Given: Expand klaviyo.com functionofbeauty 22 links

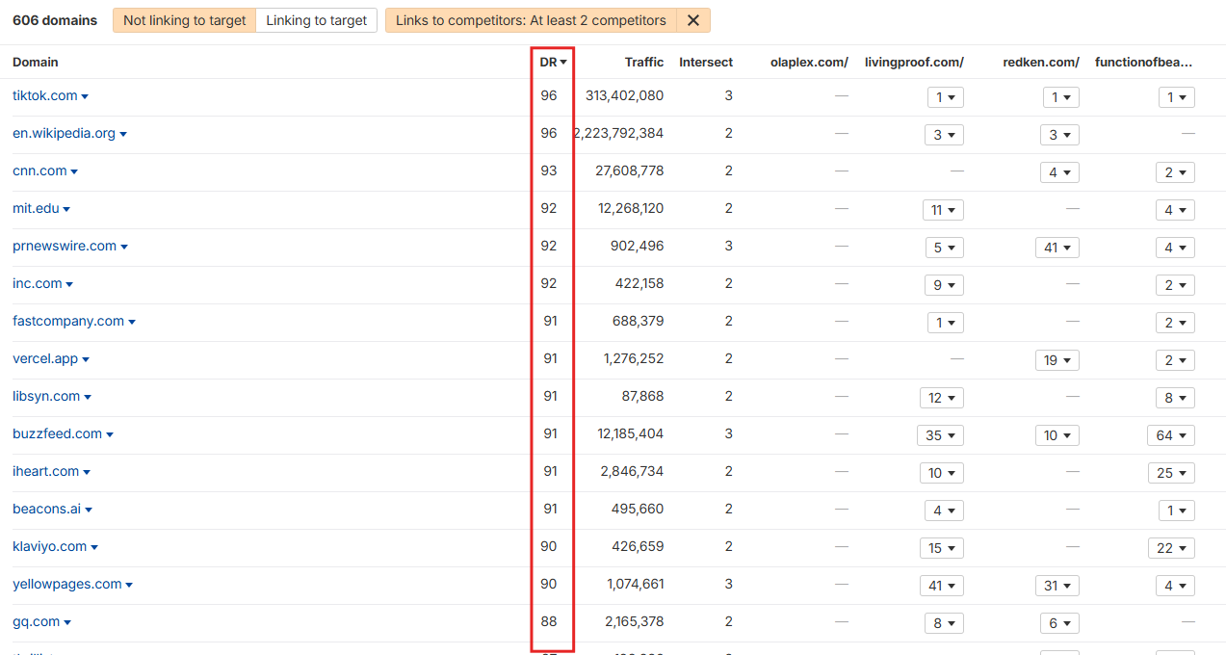Looking at the screenshot, I should tap(1172, 548).
